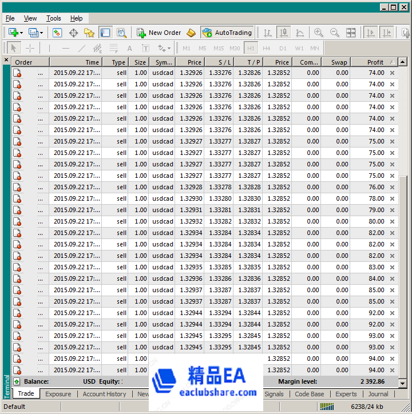Viewport: 412px width, 414px height.
Task: Switch to the Experts tab
Action: 346,394
